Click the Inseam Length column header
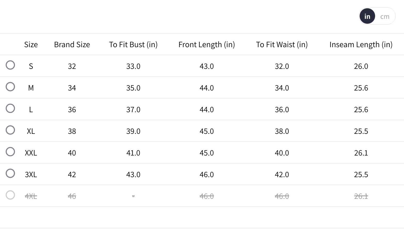 (361, 45)
